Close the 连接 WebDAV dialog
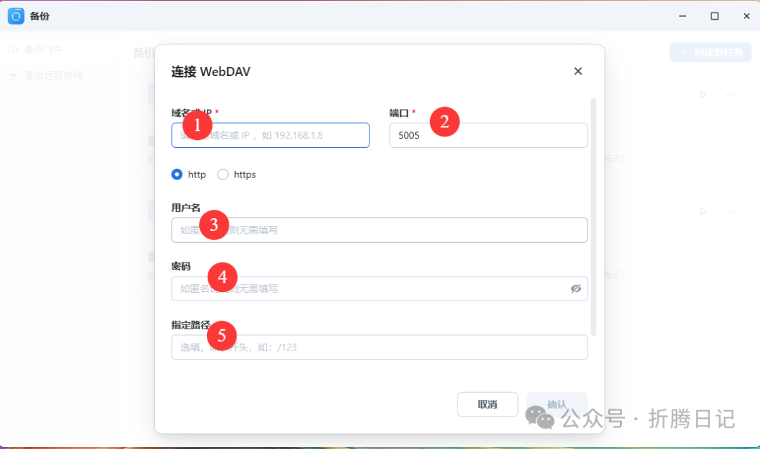The height and width of the screenshot is (449, 760). point(578,71)
